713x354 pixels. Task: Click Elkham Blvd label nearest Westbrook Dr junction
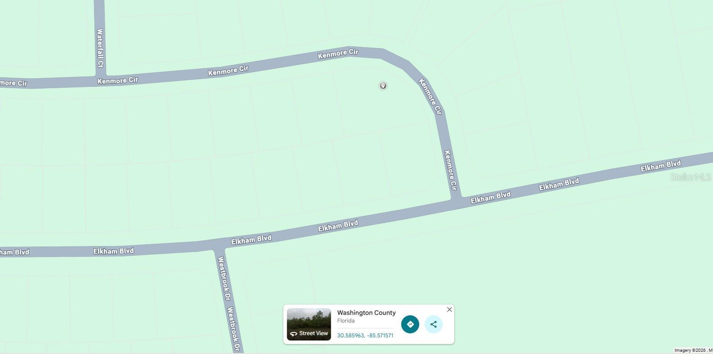pos(251,239)
